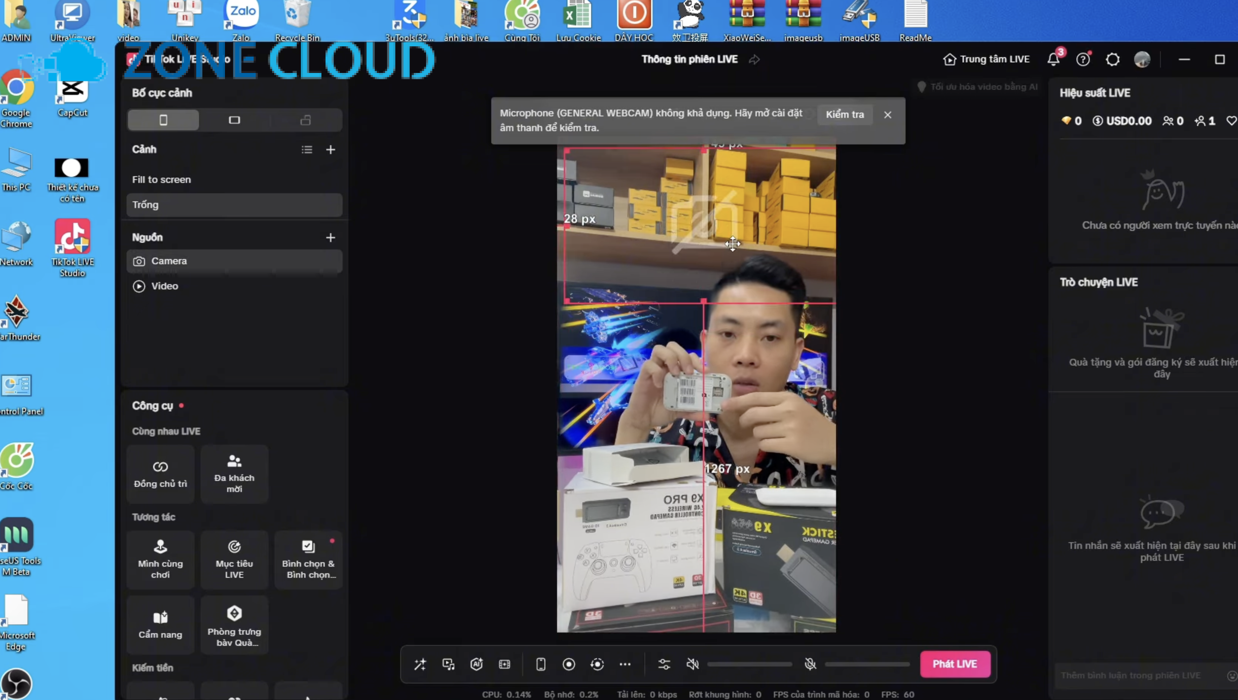Click the share arrow next to LIVE info
The image size is (1238, 700).
754,60
